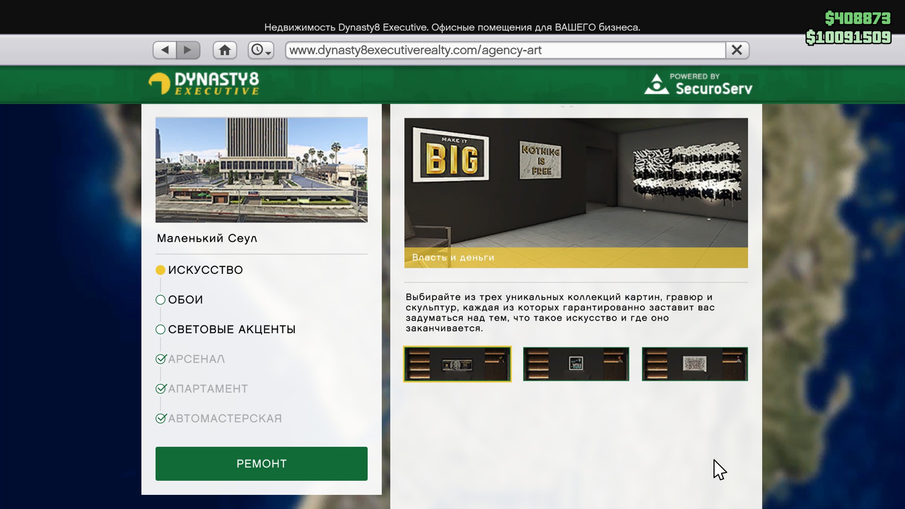Choose the third art collection thumbnail
905x509 pixels.
point(695,364)
